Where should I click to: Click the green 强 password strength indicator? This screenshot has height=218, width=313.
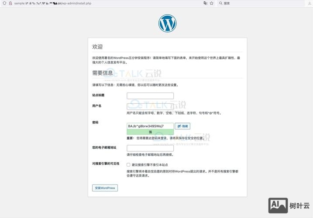(150, 132)
